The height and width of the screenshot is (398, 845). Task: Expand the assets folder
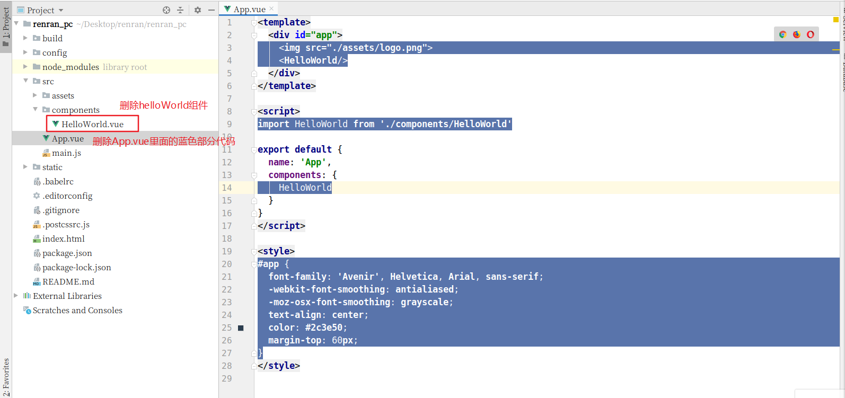(35, 95)
